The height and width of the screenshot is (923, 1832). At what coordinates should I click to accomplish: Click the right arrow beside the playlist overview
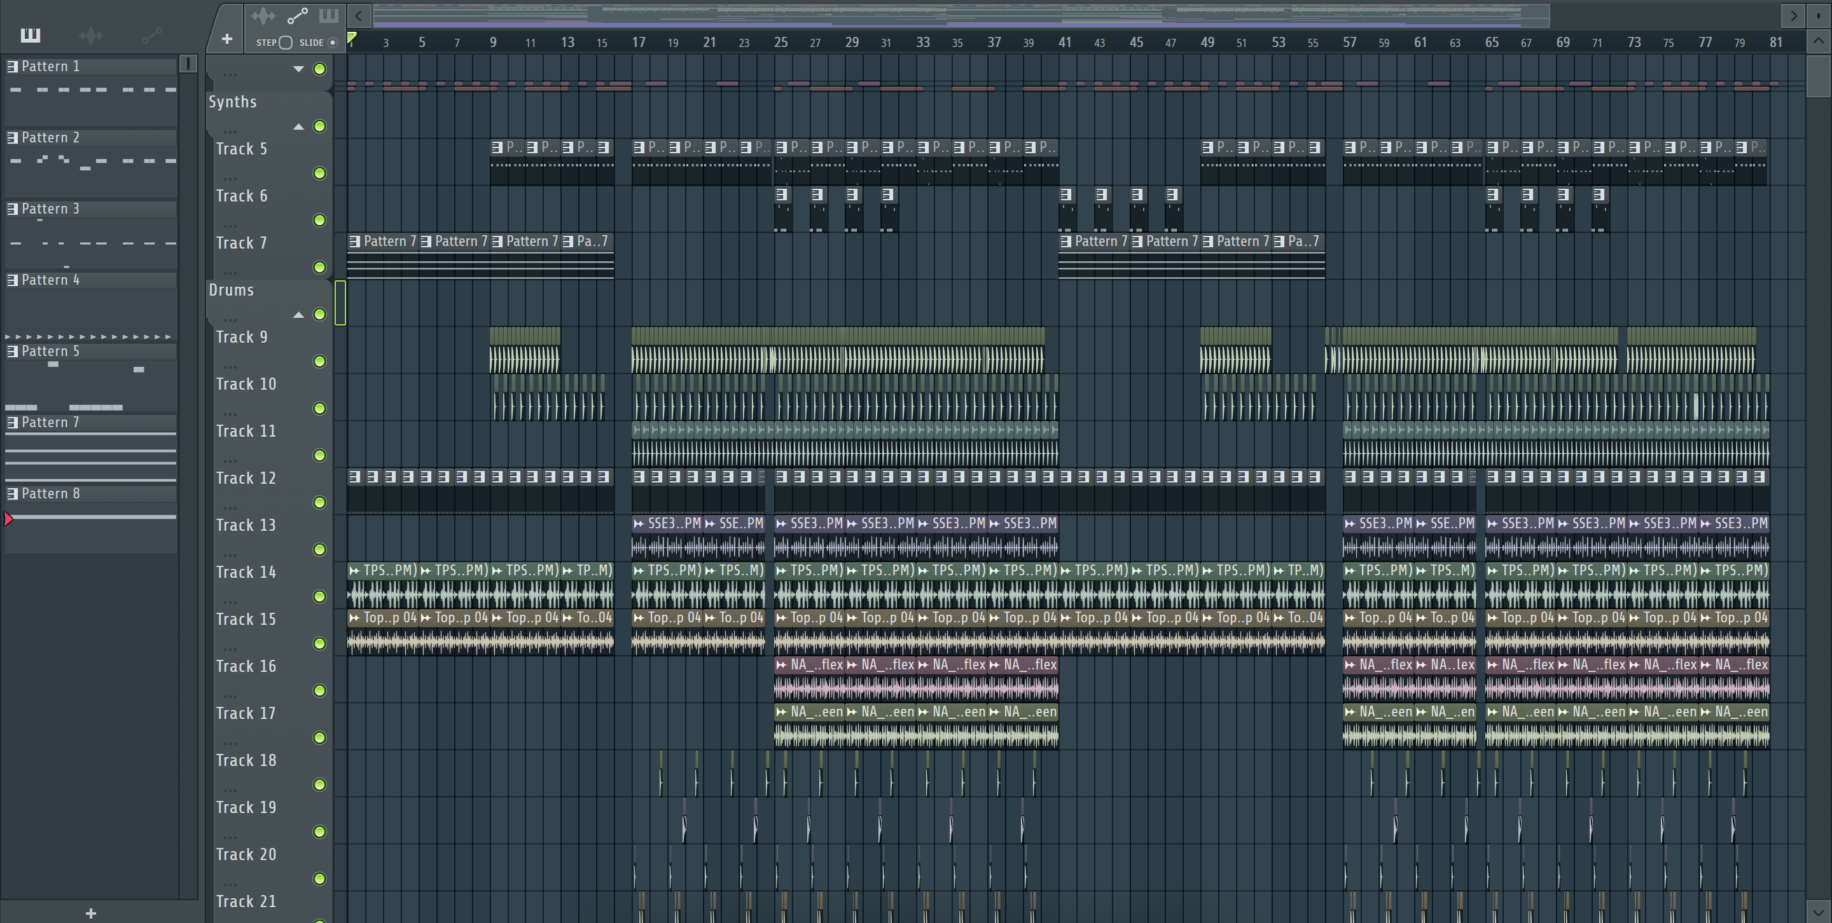click(x=1793, y=15)
